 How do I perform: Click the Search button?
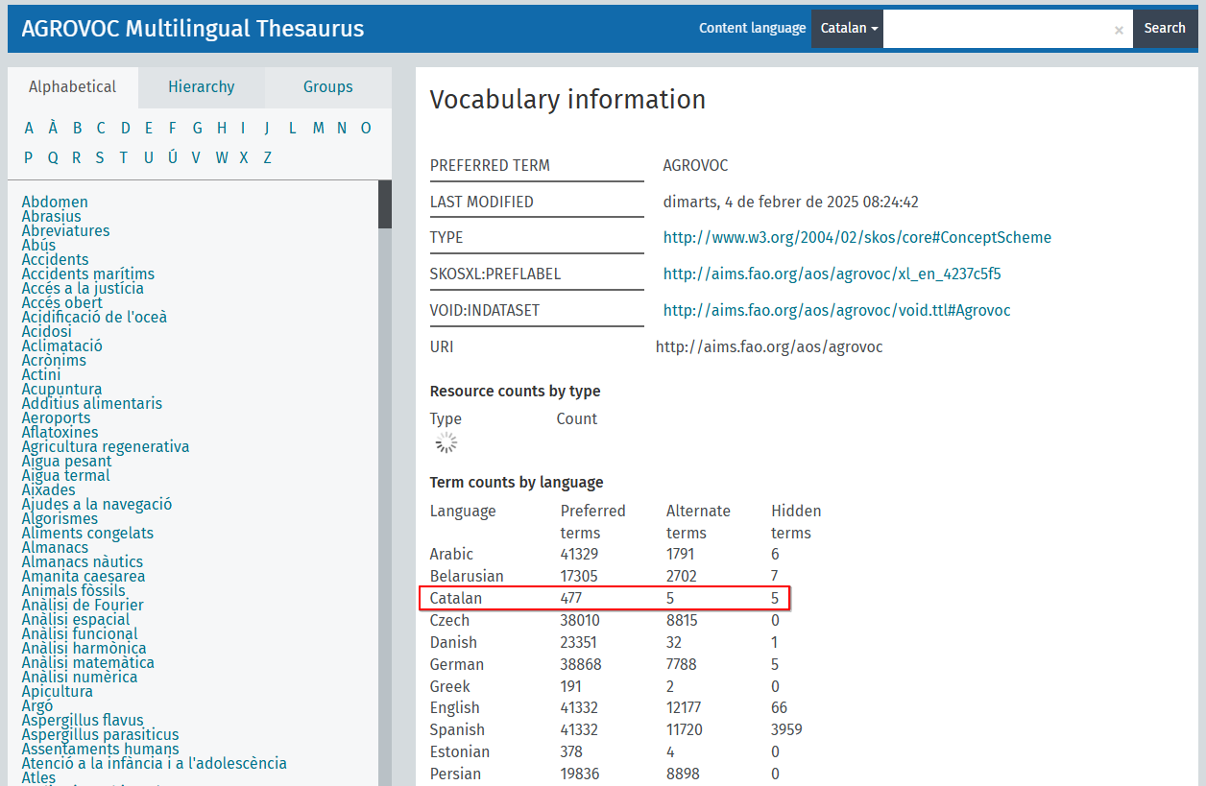point(1164,29)
